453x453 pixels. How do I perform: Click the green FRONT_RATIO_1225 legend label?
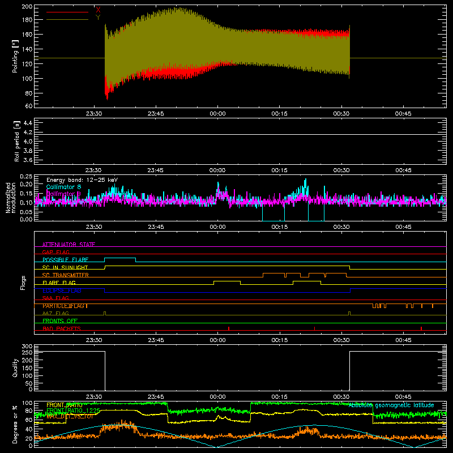pyautogui.click(x=74, y=411)
